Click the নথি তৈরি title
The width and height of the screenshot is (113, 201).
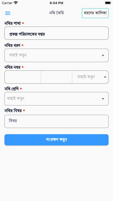56,13
